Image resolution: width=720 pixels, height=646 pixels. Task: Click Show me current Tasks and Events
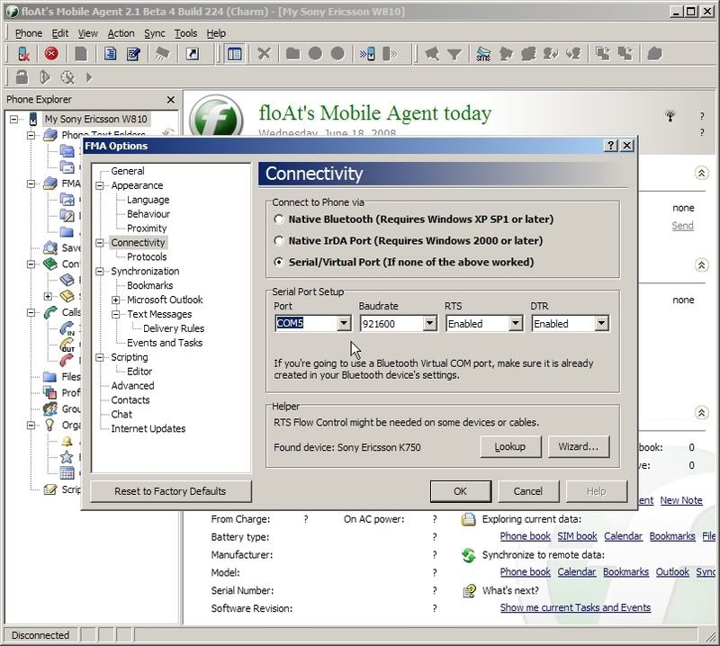(x=575, y=607)
